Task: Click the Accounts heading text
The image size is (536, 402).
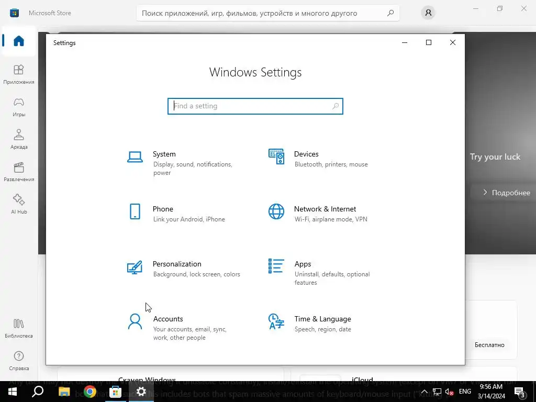Action: (x=168, y=319)
